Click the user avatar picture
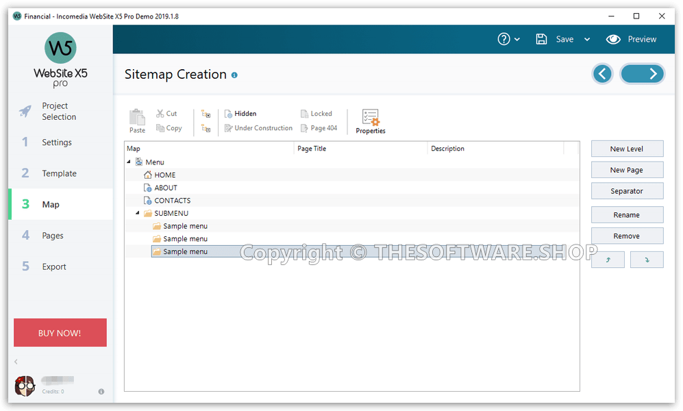This screenshot has height=411, width=683. click(25, 386)
